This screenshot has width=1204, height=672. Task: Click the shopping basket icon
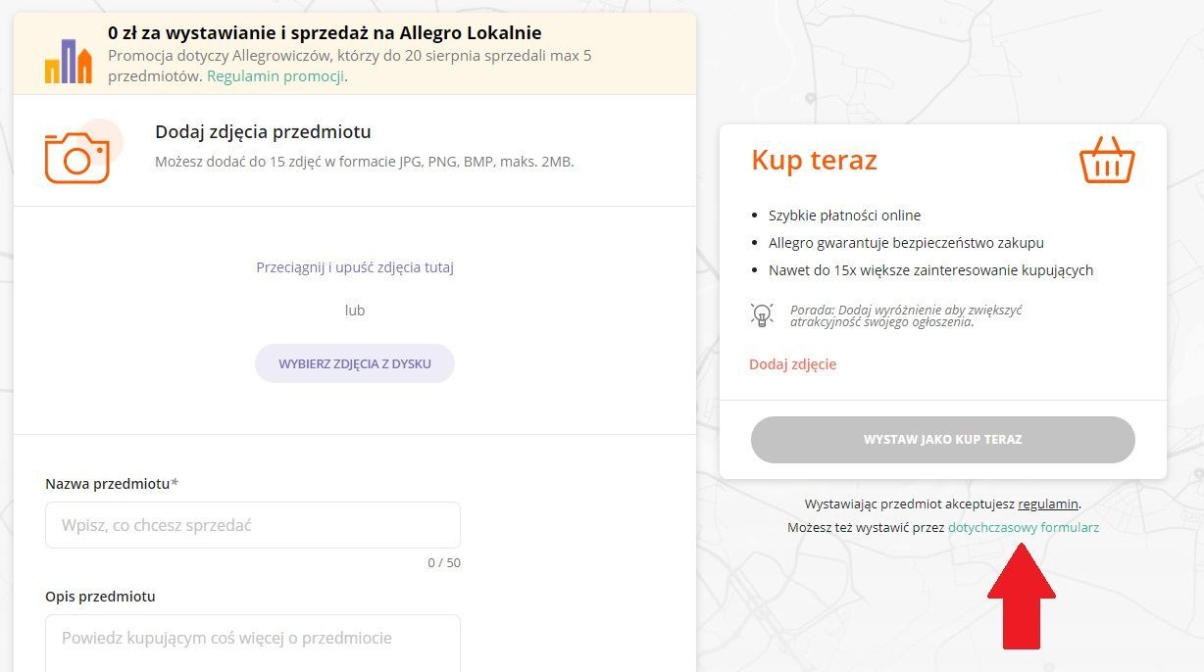click(x=1107, y=161)
